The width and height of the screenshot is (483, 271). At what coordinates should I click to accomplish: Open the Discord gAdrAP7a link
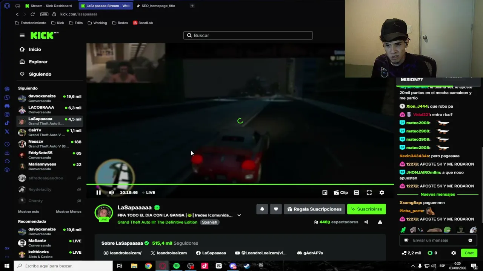click(x=310, y=253)
